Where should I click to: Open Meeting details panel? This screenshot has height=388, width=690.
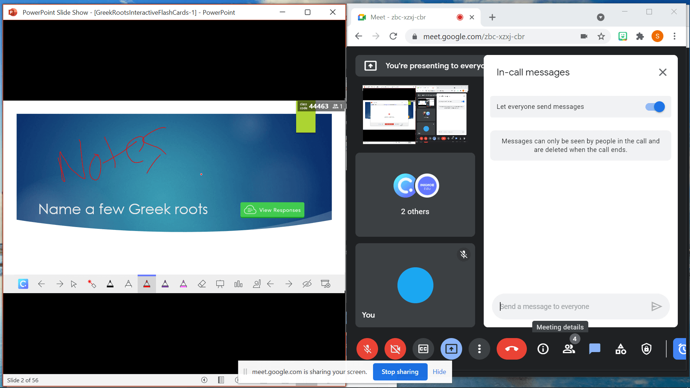tap(543, 349)
